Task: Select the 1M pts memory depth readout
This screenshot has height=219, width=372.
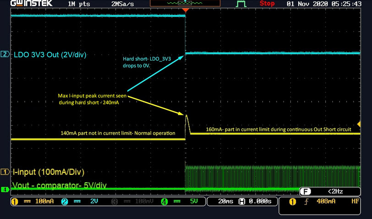Action: [79, 4]
